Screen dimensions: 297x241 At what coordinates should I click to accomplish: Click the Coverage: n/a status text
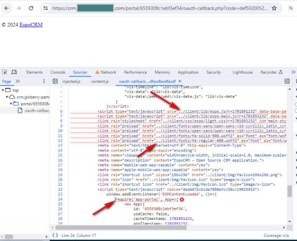(x=276, y=235)
